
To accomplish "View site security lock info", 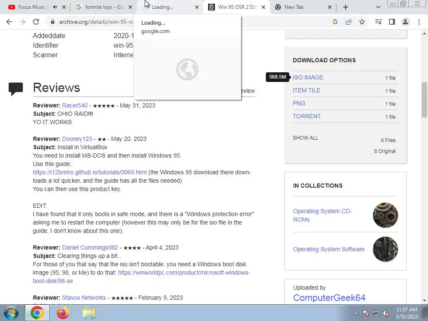I will coord(52,22).
